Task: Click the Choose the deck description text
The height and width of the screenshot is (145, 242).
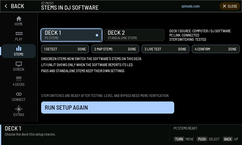Action: (x=30, y=134)
